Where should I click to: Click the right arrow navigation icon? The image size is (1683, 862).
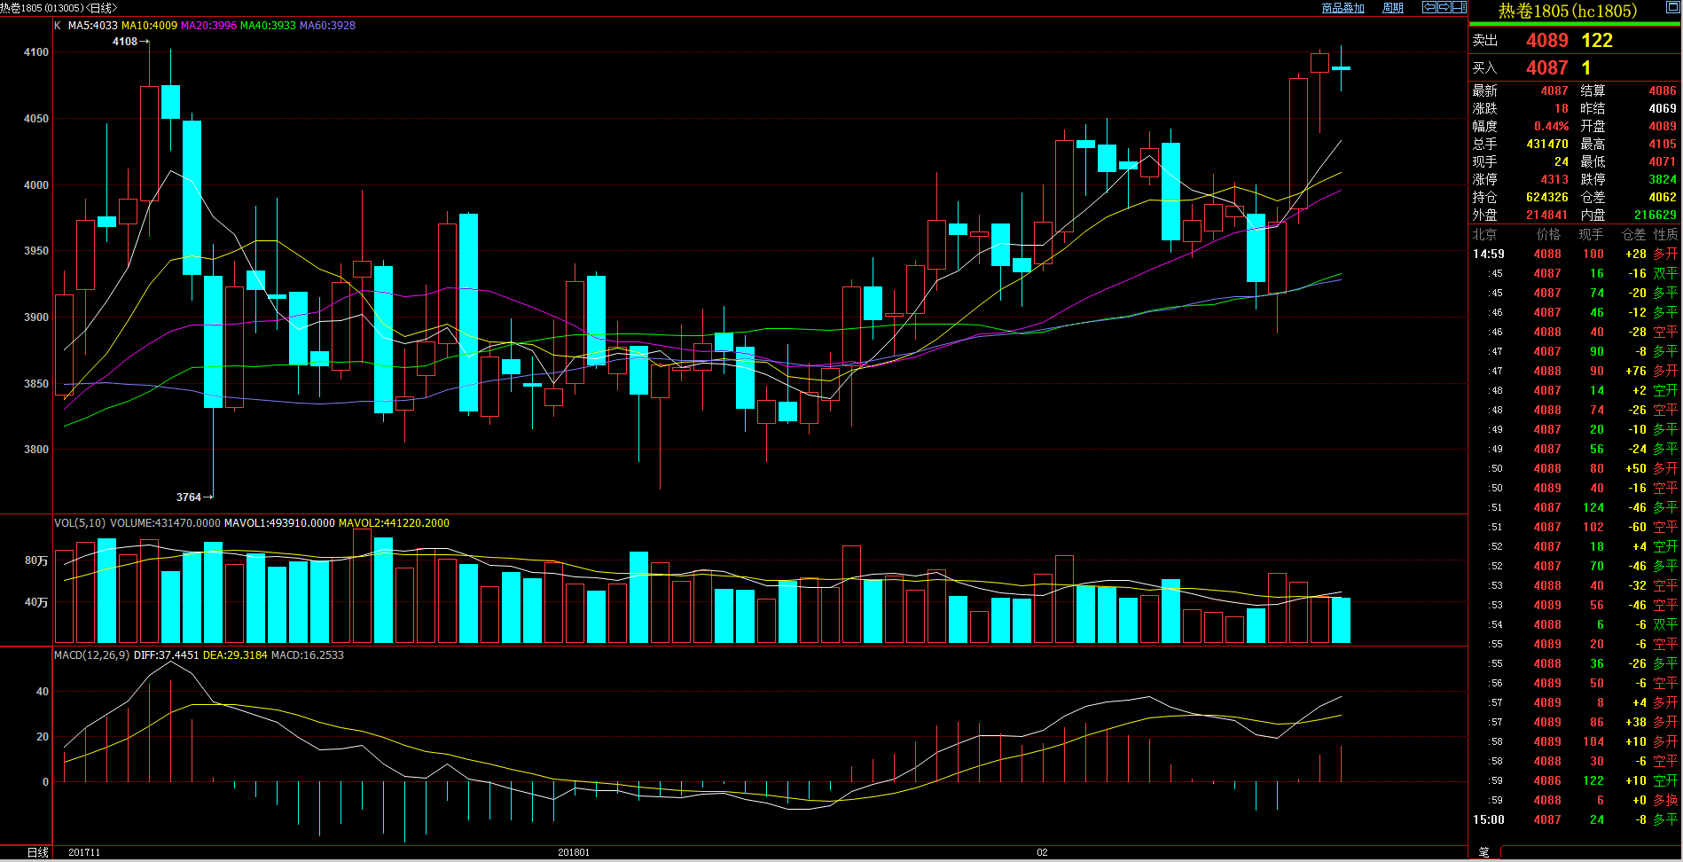(1444, 7)
